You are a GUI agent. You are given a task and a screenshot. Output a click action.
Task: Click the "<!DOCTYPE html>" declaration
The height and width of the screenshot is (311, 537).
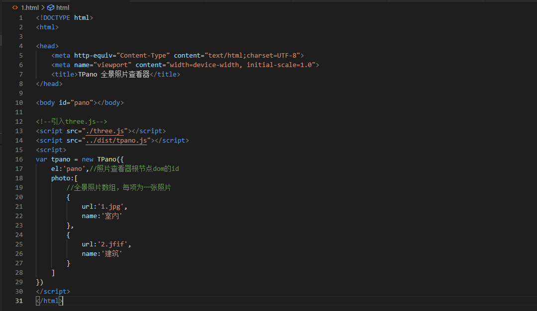click(64, 18)
